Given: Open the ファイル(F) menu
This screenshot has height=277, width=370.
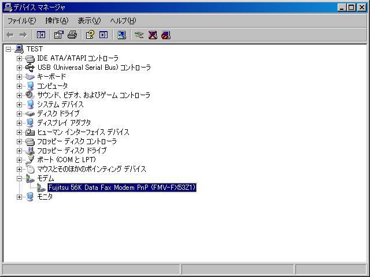Looking at the screenshot, I should tap(22, 21).
